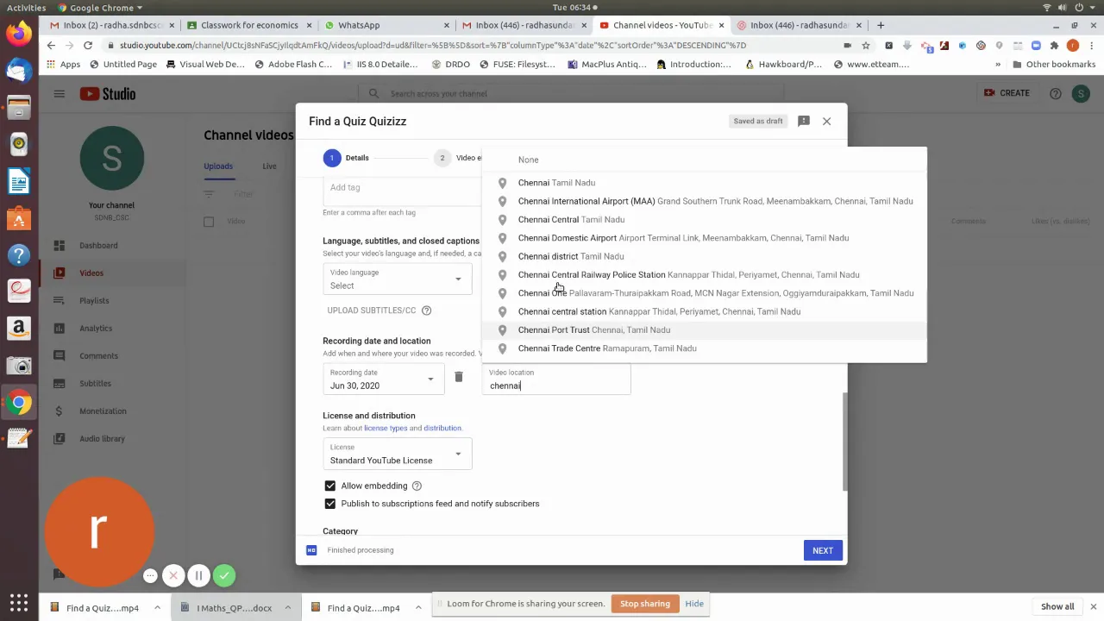Choose Chennai Central Tamil Nadu suggestion

704,219
